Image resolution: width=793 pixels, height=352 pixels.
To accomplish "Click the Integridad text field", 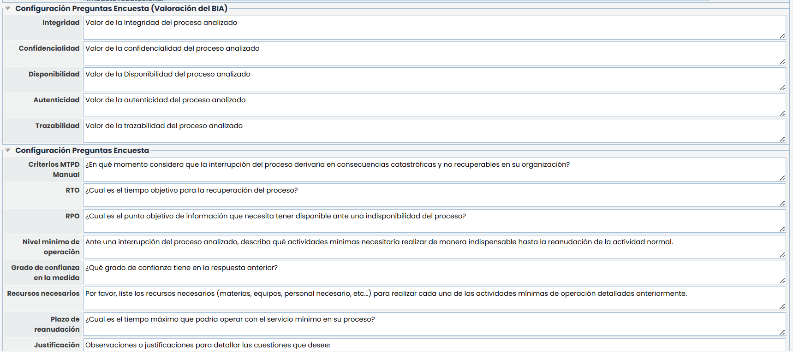I will click(x=434, y=28).
